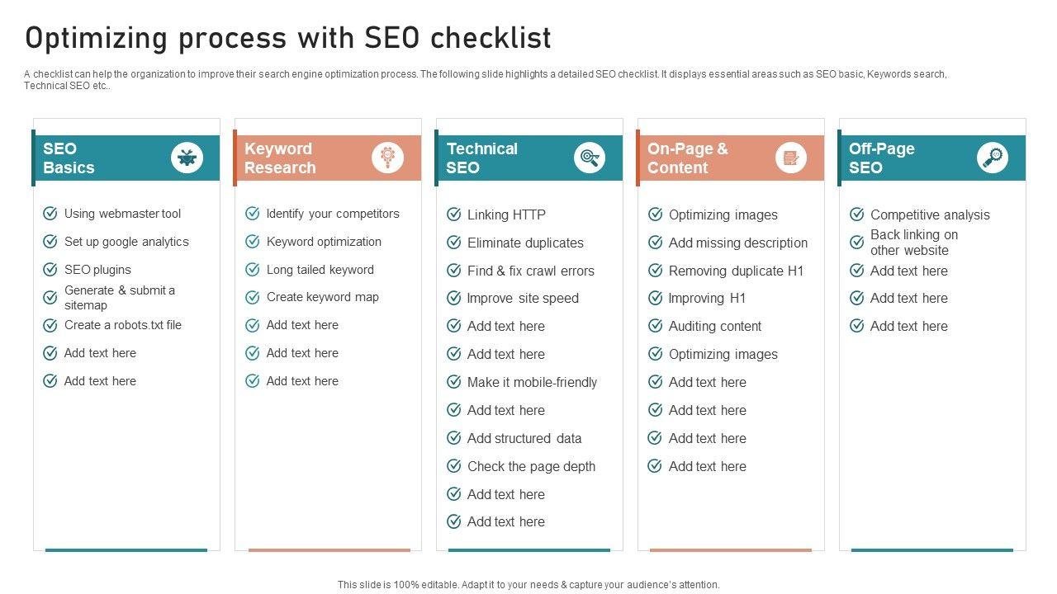Click the SEO Basics bug icon
The height and width of the screenshot is (594, 1057).
point(187,158)
